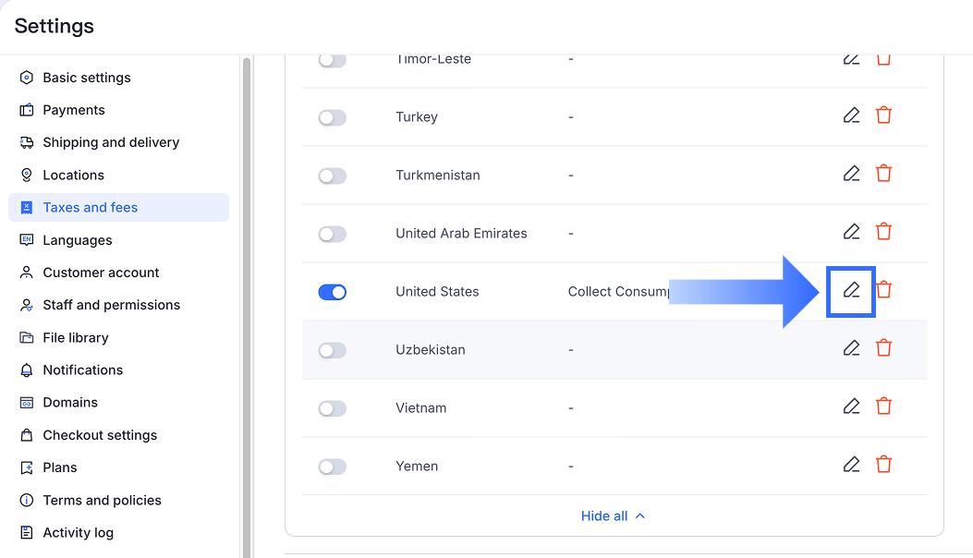The image size is (973, 558).
Task: Click the edit pencil for United States
Action: (851, 290)
